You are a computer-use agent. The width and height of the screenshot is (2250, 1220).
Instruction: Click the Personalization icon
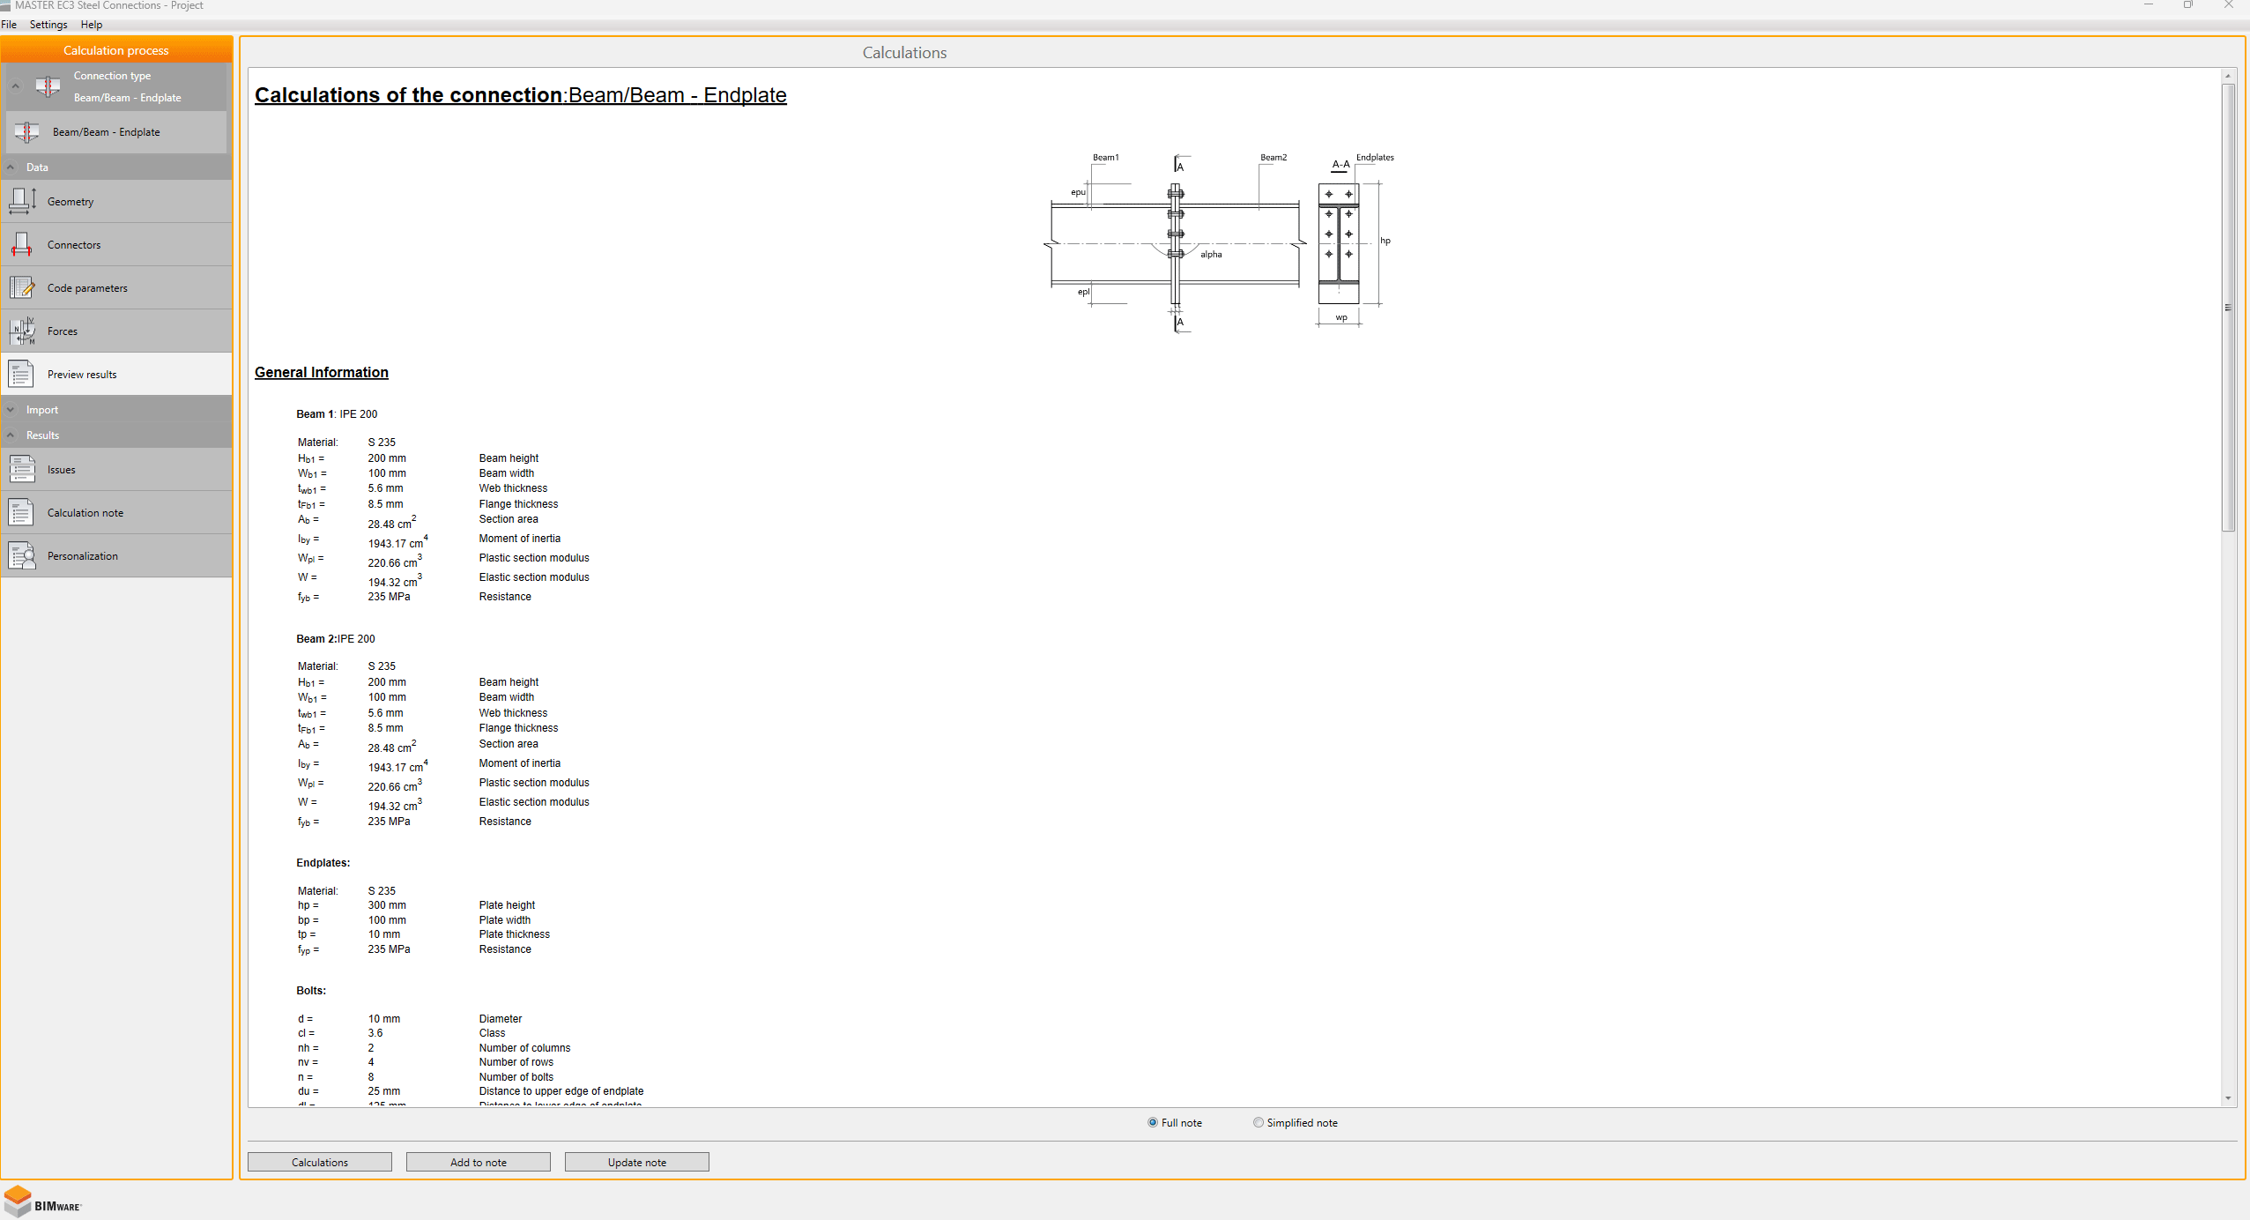click(x=22, y=555)
